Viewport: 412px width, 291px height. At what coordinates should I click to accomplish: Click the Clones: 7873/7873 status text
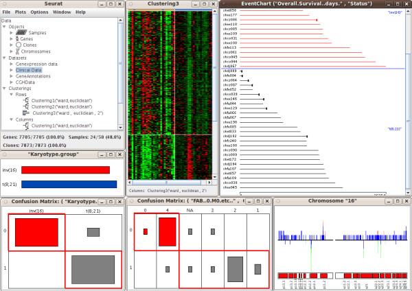(x=34, y=145)
